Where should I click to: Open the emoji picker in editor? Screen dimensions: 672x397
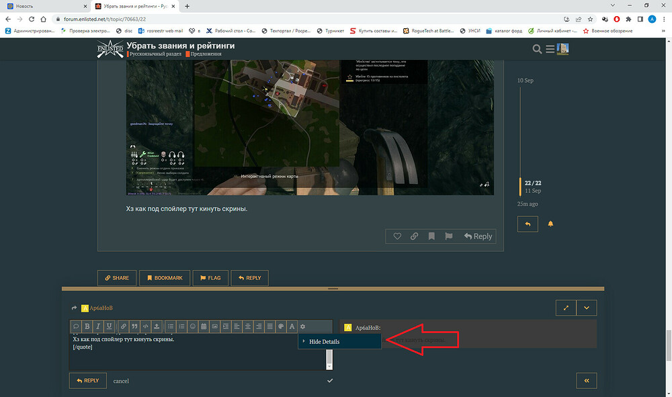click(x=193, y=326)
